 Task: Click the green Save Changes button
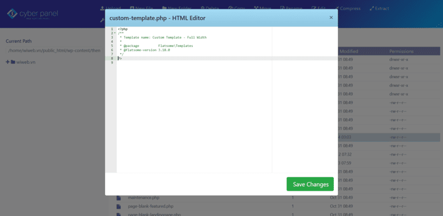310,184
